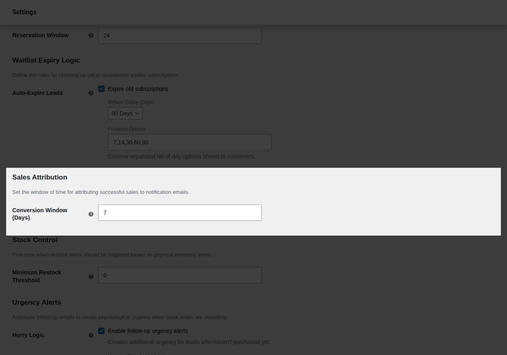Screen dimensions: 507x355
Task: Click the 'Creates additional urgency' hint text
Action: [x=189, y=342]
